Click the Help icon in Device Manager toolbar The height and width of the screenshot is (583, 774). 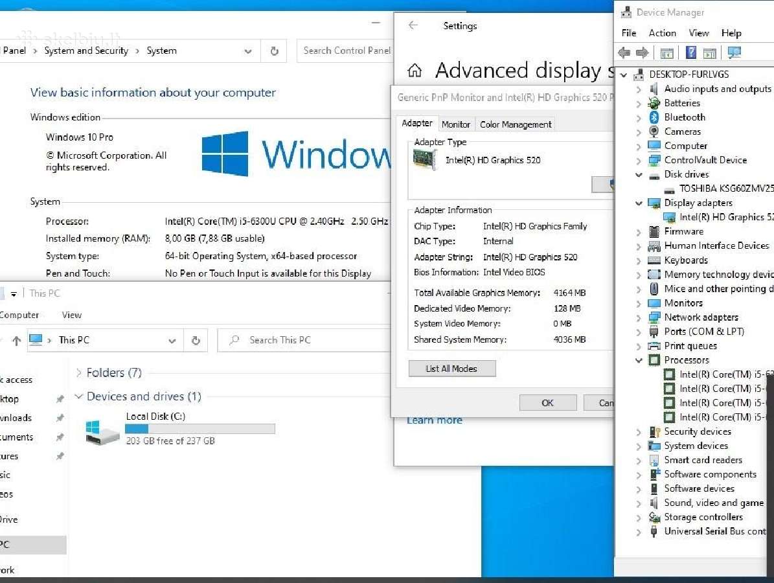[691, 52]
